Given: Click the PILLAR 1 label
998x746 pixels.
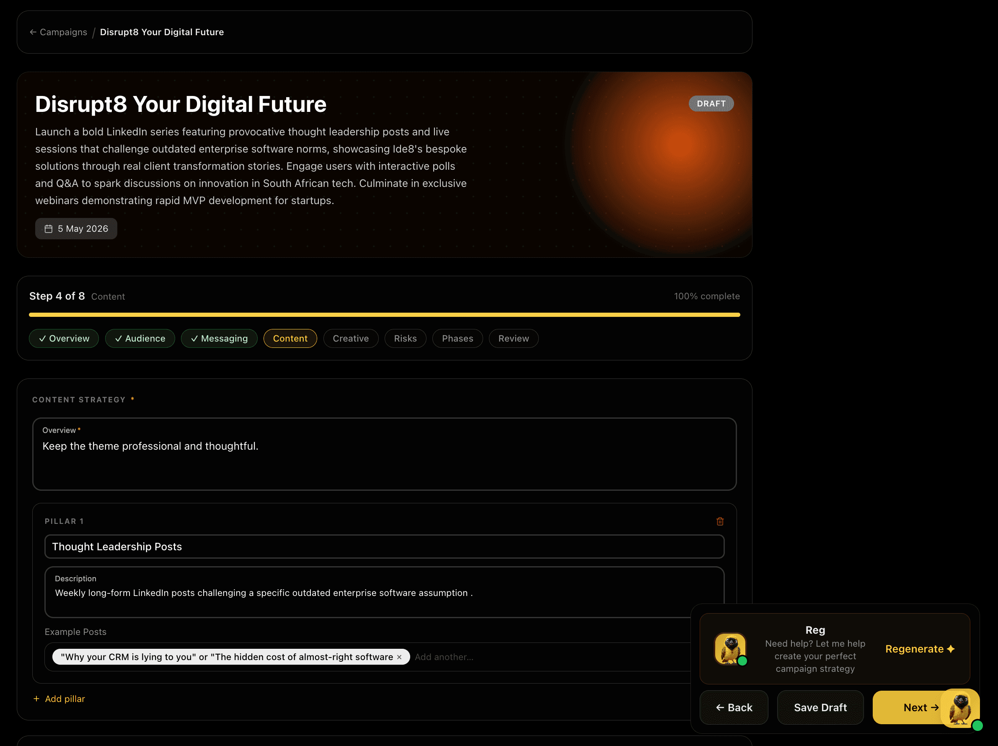Looking at the screenshot, I should tap(64, 521).
